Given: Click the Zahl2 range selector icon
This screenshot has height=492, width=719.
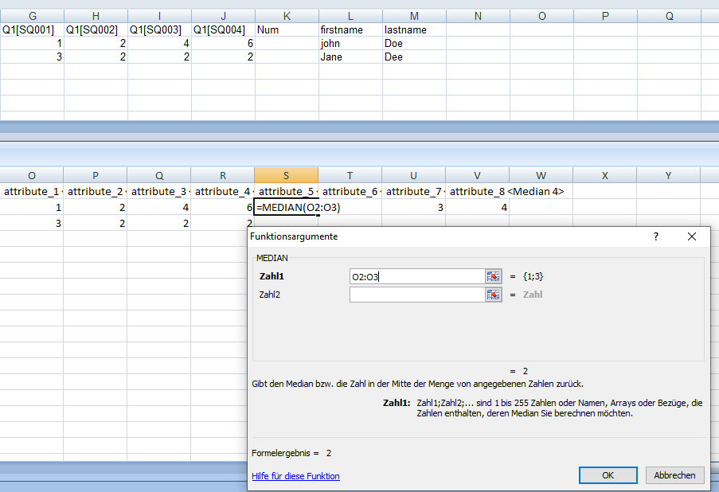Looking at the screenshot, I should point(494,295).
